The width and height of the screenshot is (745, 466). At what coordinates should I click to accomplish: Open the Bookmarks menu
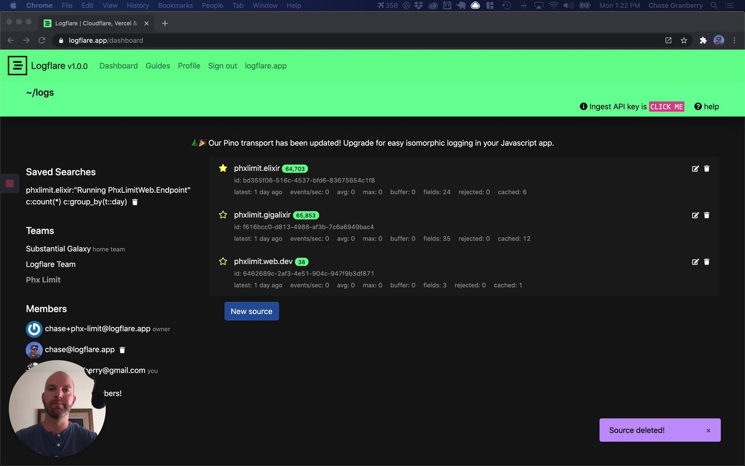tap(175, 5)
